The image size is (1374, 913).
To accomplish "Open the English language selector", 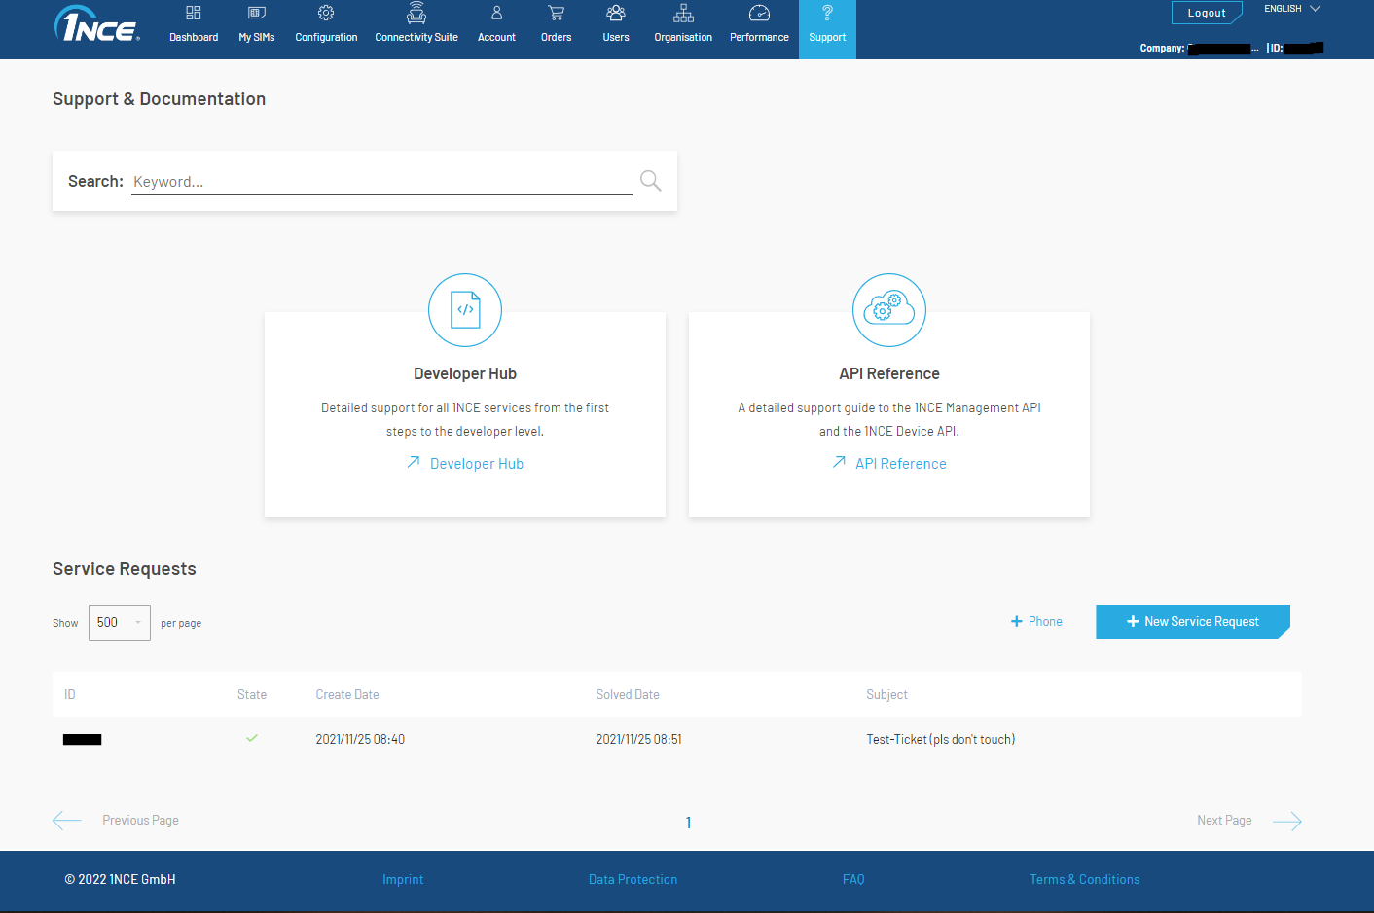I will pyautogui.click(x=1292, y=9).
